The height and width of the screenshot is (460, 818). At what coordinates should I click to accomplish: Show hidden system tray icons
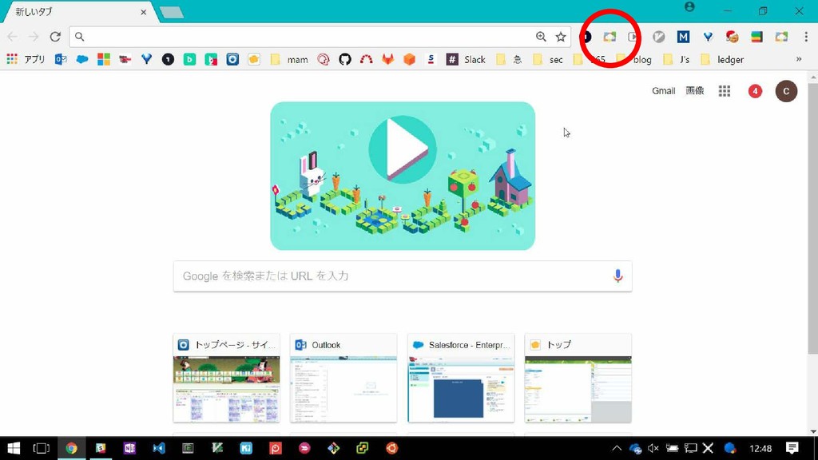617,448
